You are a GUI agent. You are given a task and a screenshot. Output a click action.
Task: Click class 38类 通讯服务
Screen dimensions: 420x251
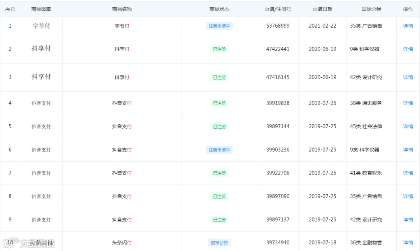(366, 103)
